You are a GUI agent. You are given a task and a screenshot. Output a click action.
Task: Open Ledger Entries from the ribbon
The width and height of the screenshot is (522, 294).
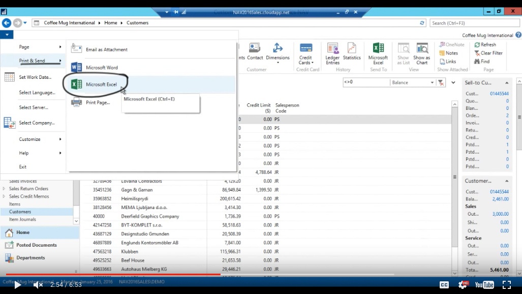332,54
